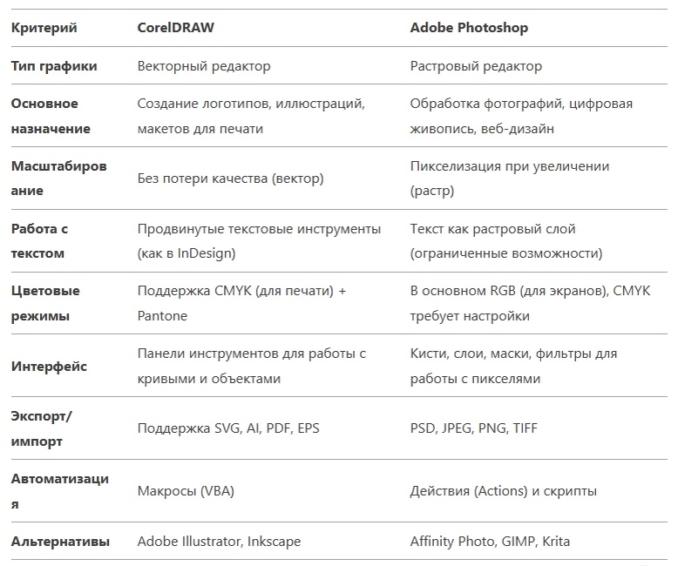
Task: Click the Тип графики row label
Action: coord(54,66)
